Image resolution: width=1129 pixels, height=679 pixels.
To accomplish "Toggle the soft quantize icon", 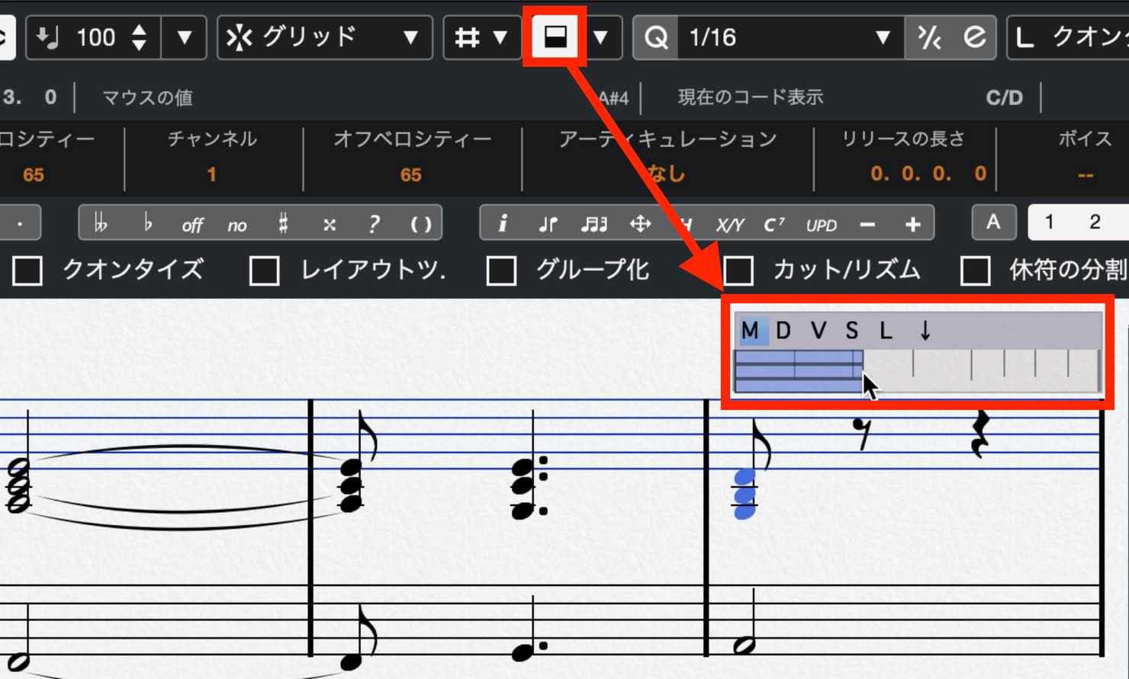I will click(x=928, y=37).
